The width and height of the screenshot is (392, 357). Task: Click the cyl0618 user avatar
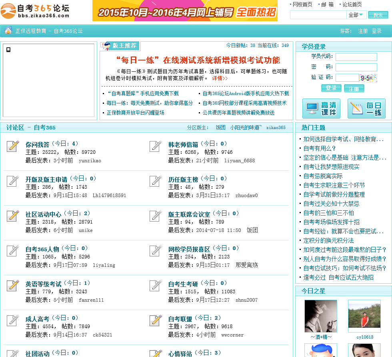(x=364, y=316)
